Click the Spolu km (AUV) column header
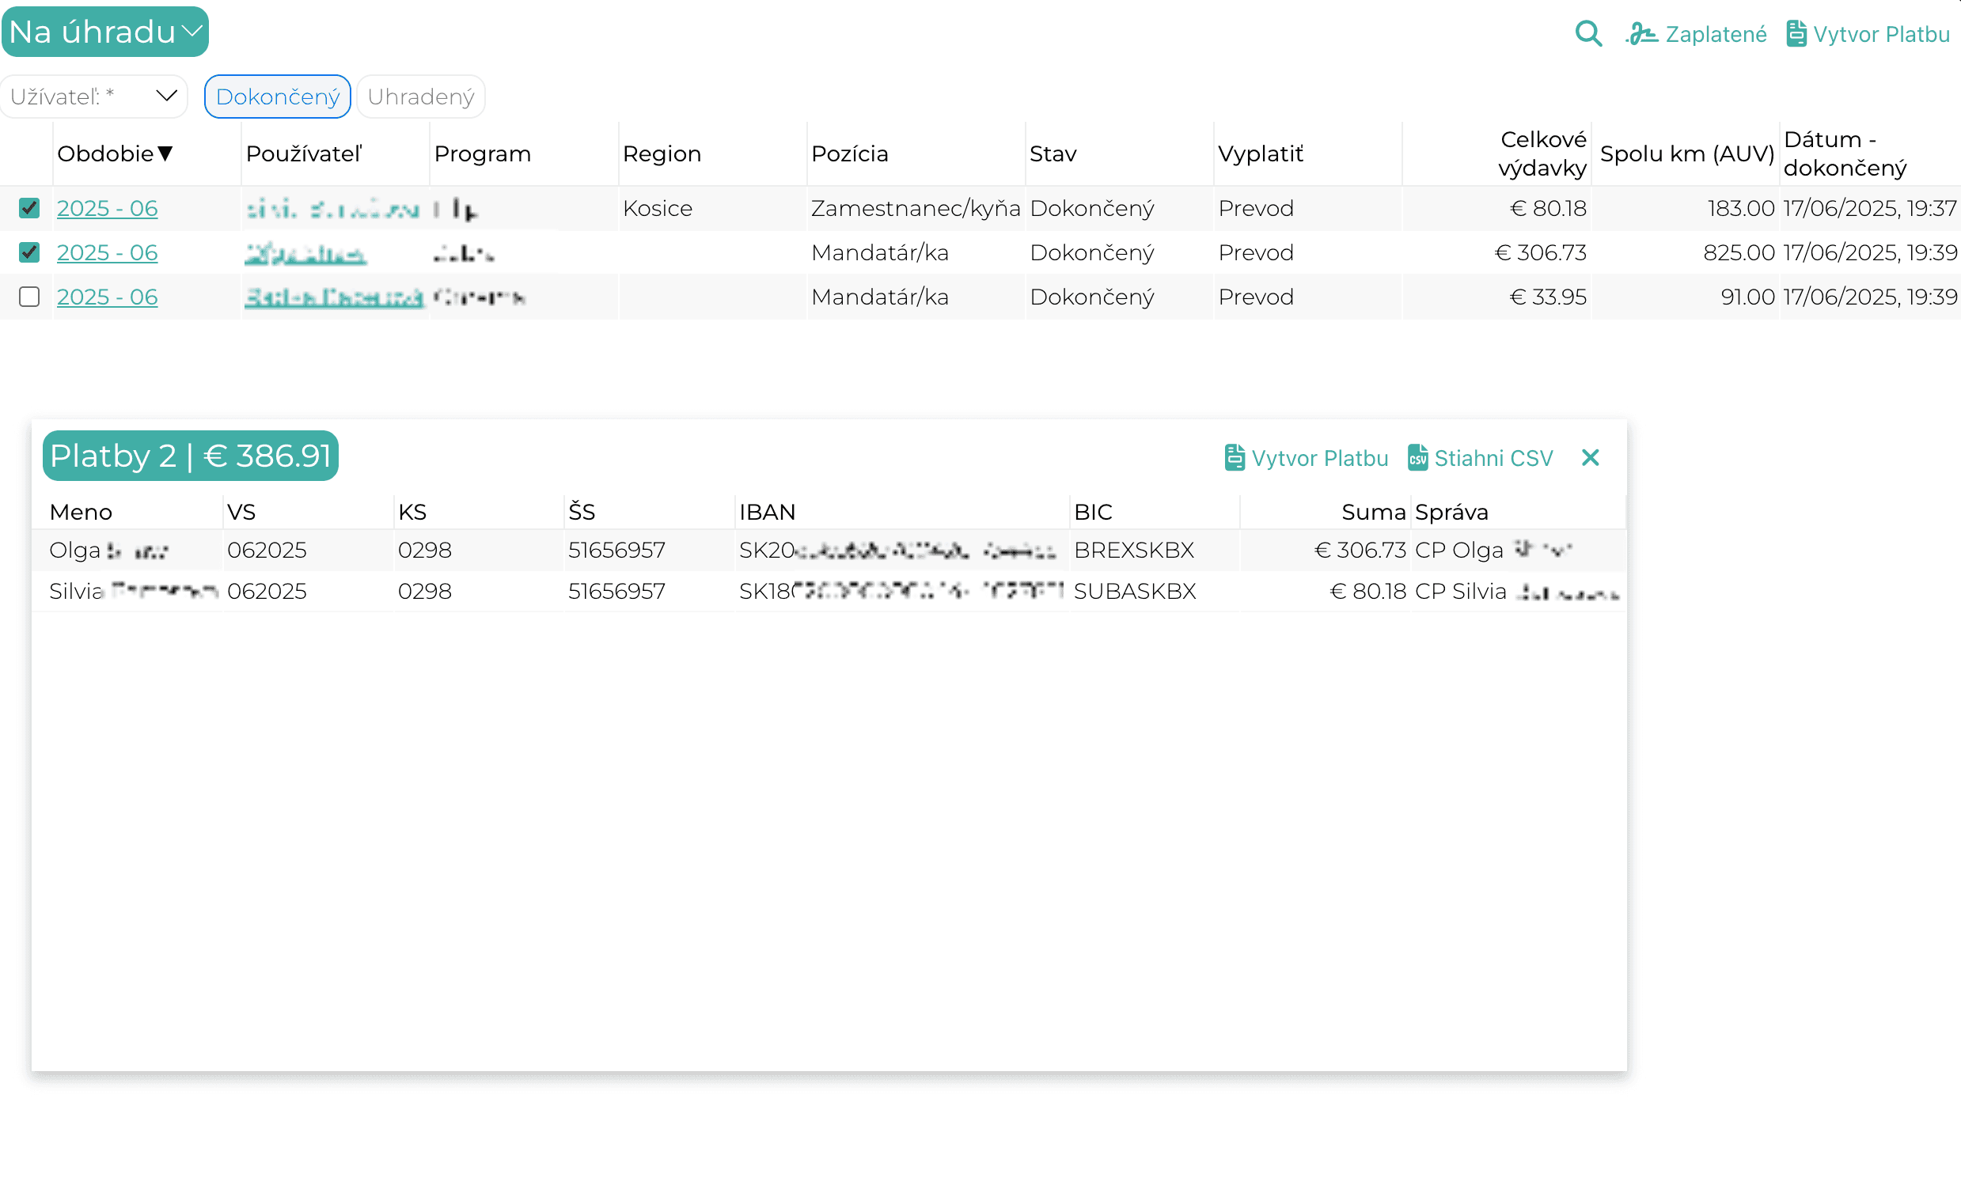The height and width of the screenshot is (1204, 1961). point(1687,153)
